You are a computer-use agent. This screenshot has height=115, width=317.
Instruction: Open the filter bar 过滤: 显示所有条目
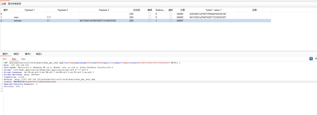[158, 4]
